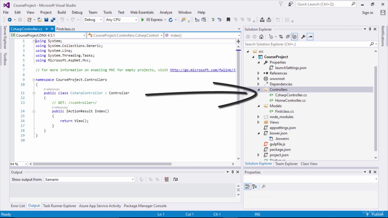This screenshot has height=218, width=388.
Task: Click the black Toggle Bookmark icon
Action: click(x=228, y=20)
